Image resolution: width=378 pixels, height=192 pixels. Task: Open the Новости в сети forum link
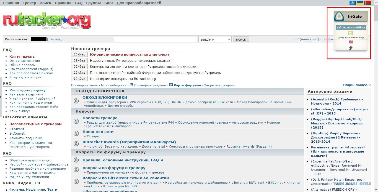coord(98,132)
